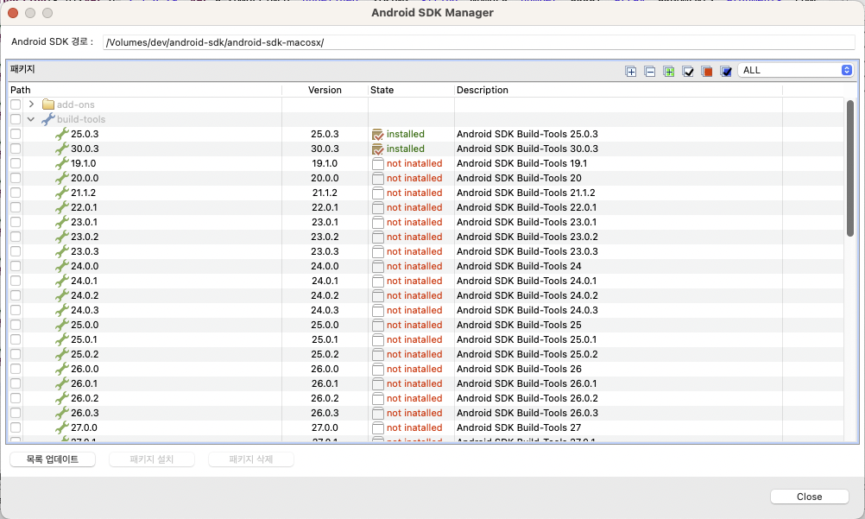Click the Android SDK path field

coord(479,42)
